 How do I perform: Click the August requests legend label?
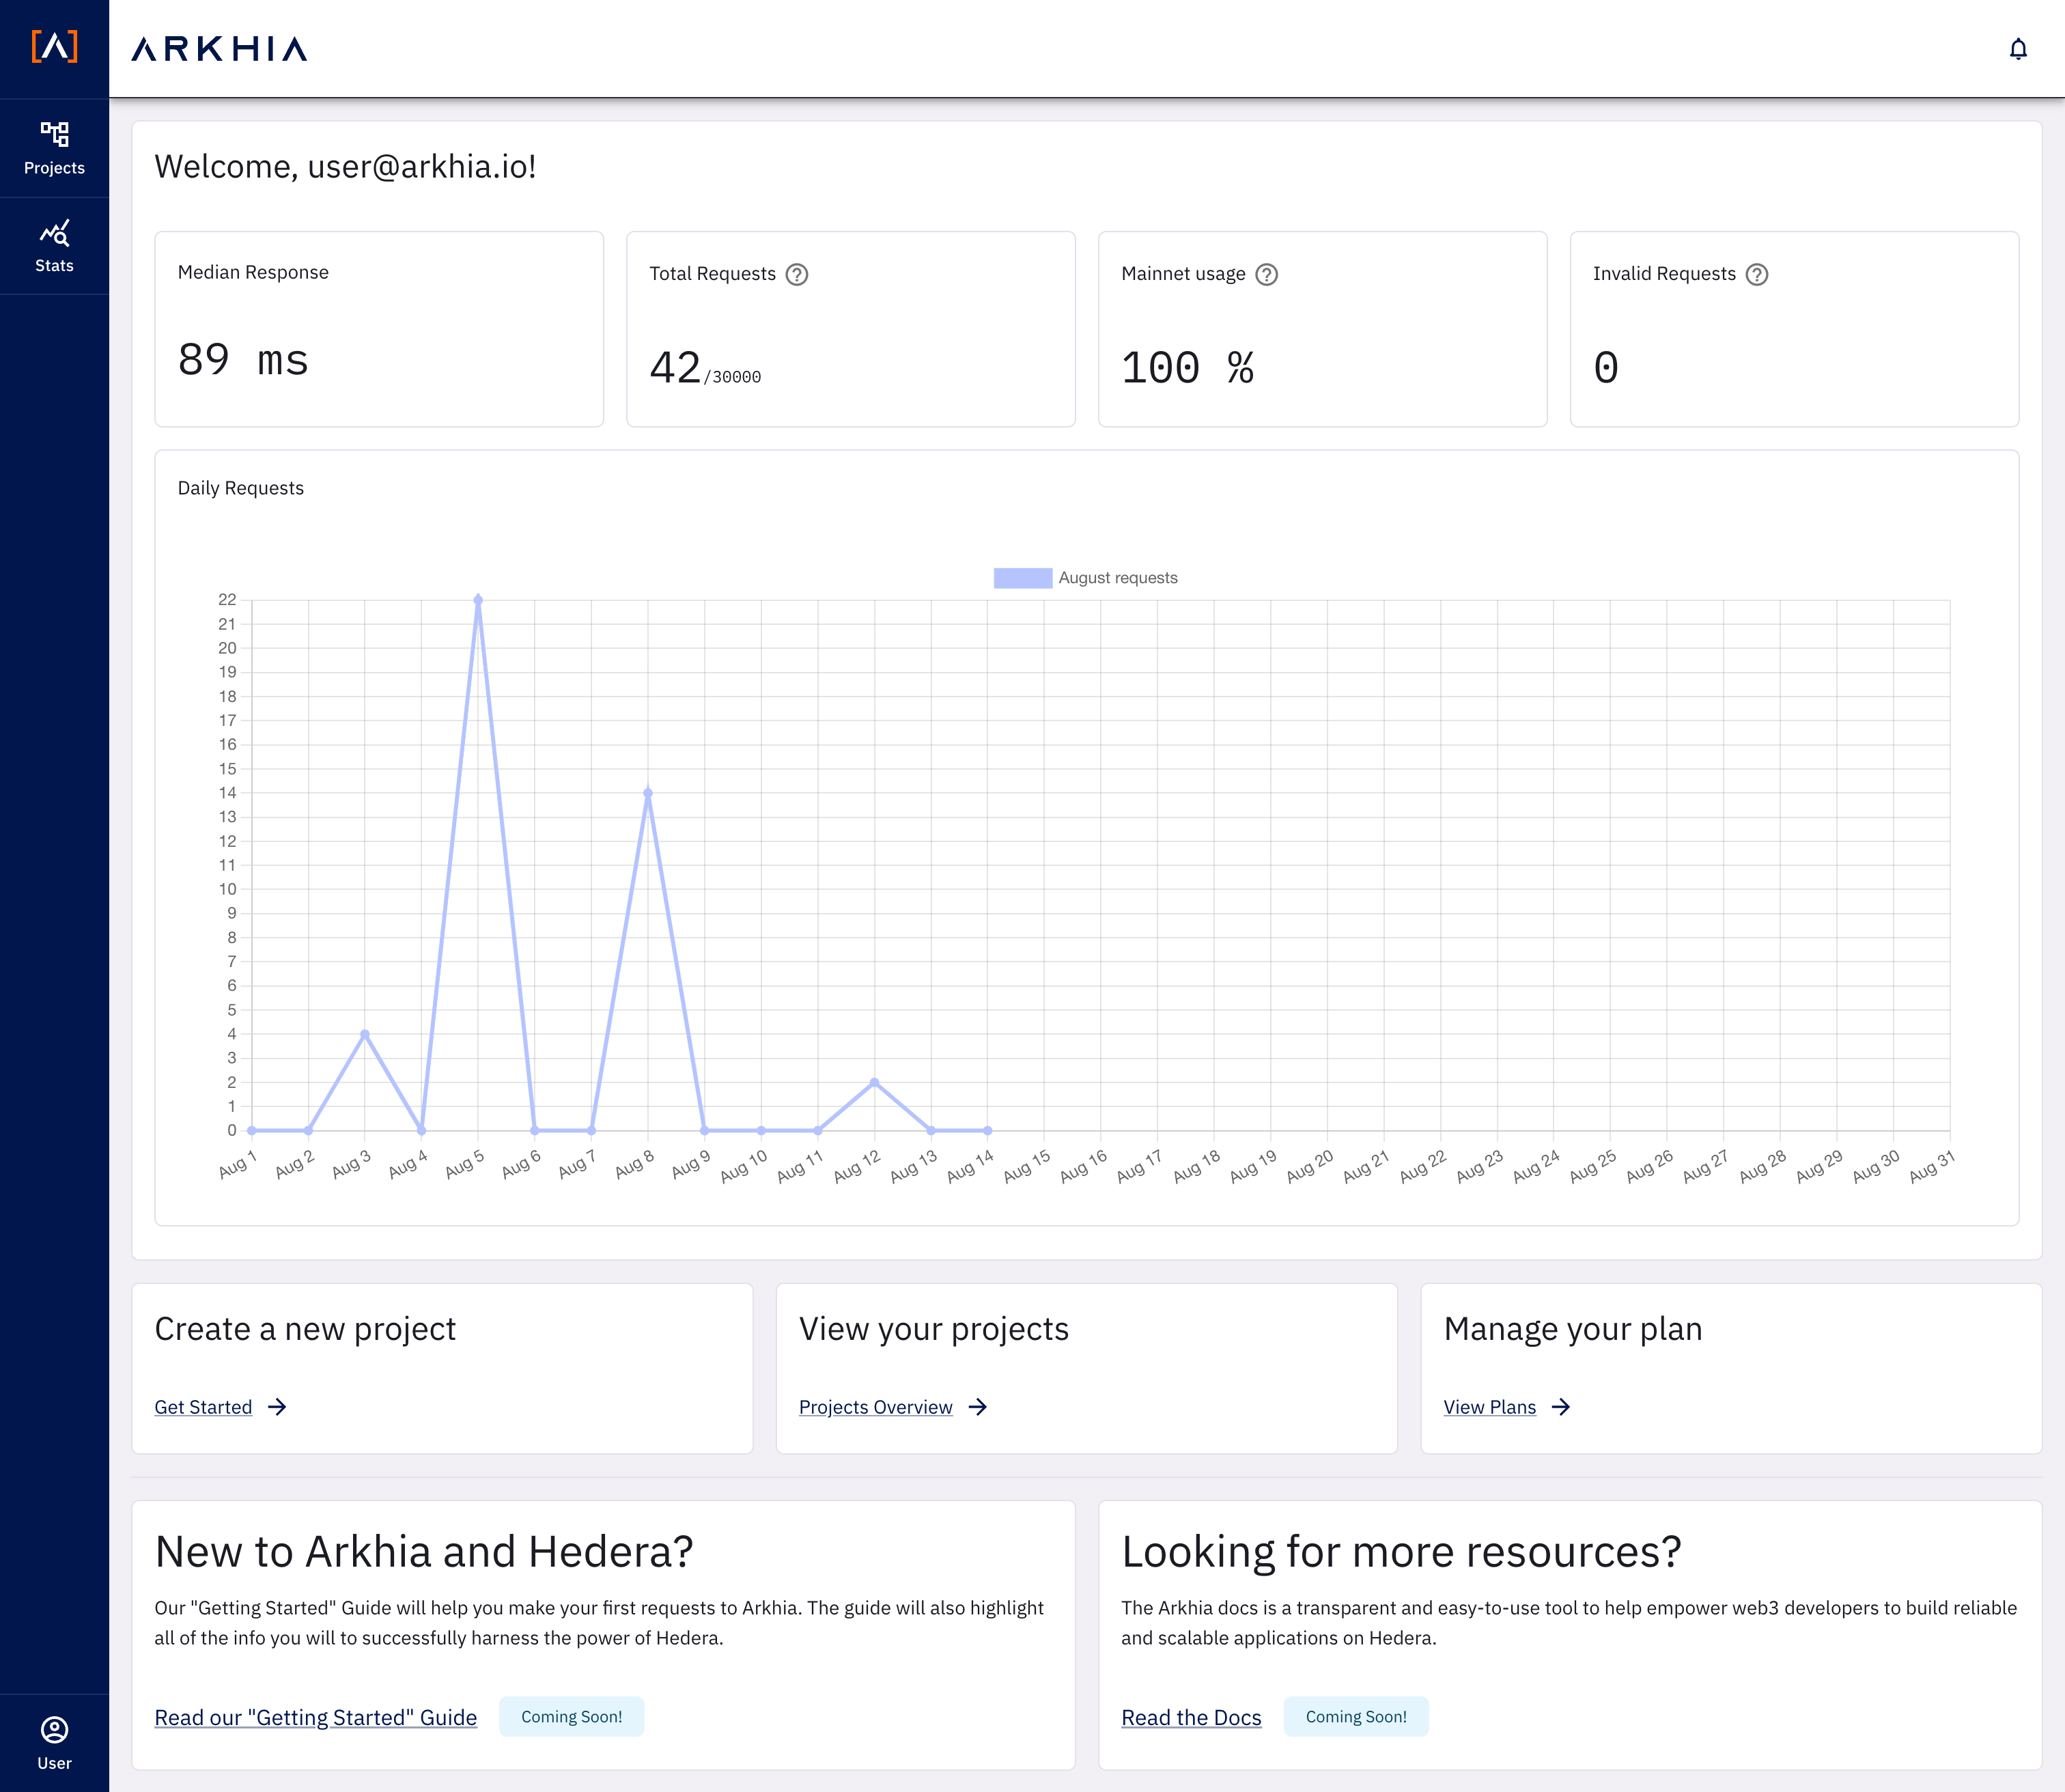1118,578
